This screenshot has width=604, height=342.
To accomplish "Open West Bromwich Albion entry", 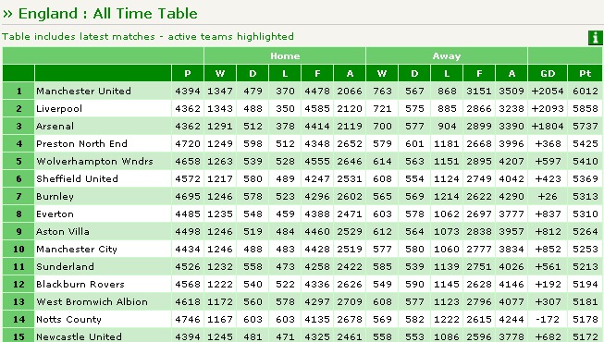I will pyautogui.click(x=92, y=301).
